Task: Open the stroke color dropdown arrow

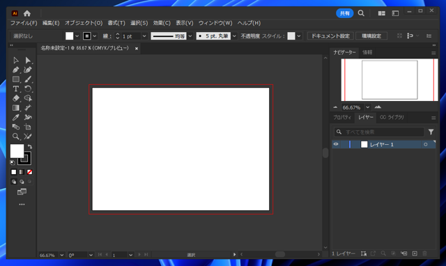Action: click(x=95, y=36)
